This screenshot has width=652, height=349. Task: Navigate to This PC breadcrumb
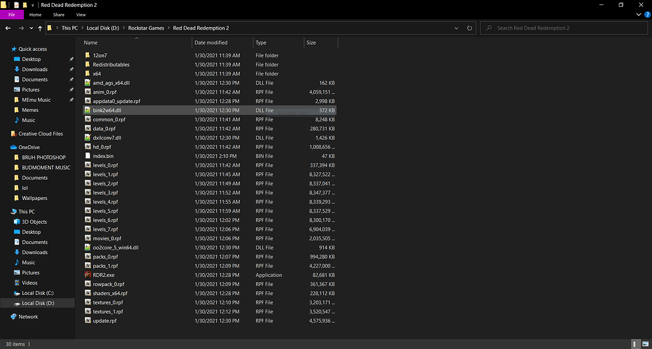tap(69, 28)
